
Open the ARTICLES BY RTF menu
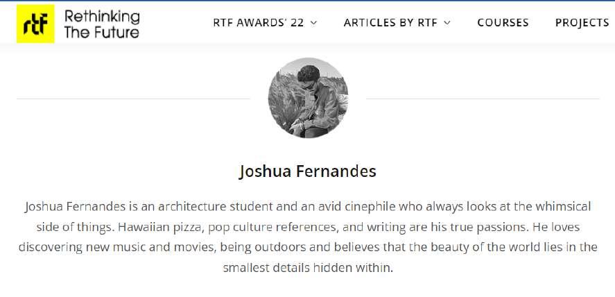(390, 22)
